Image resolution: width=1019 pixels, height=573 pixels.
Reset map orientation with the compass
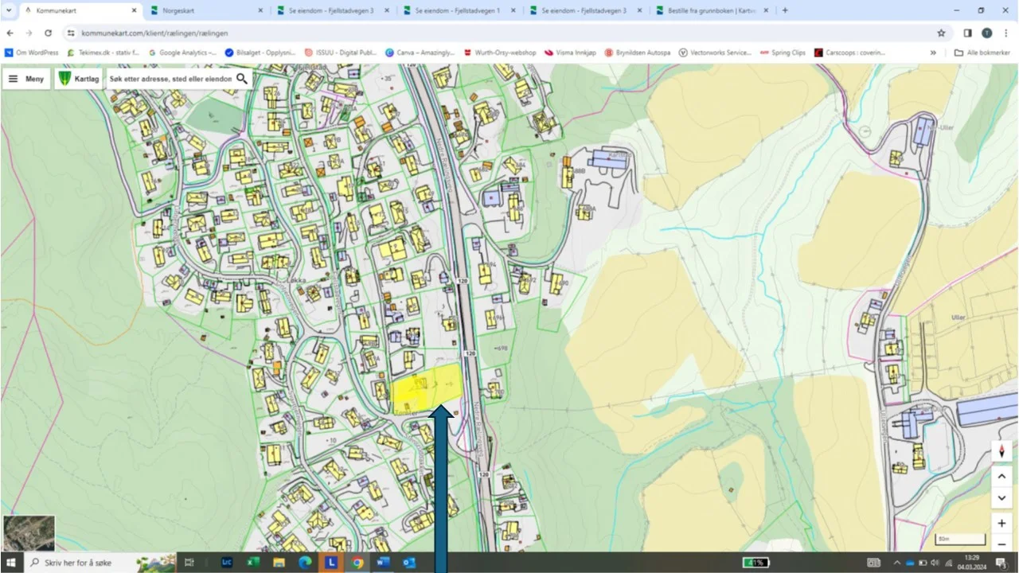click(1001, 451)
